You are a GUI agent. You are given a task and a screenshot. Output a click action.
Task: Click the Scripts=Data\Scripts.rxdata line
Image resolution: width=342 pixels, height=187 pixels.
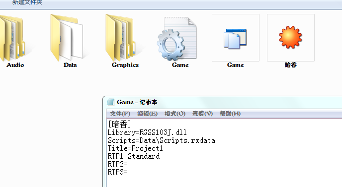162,140
